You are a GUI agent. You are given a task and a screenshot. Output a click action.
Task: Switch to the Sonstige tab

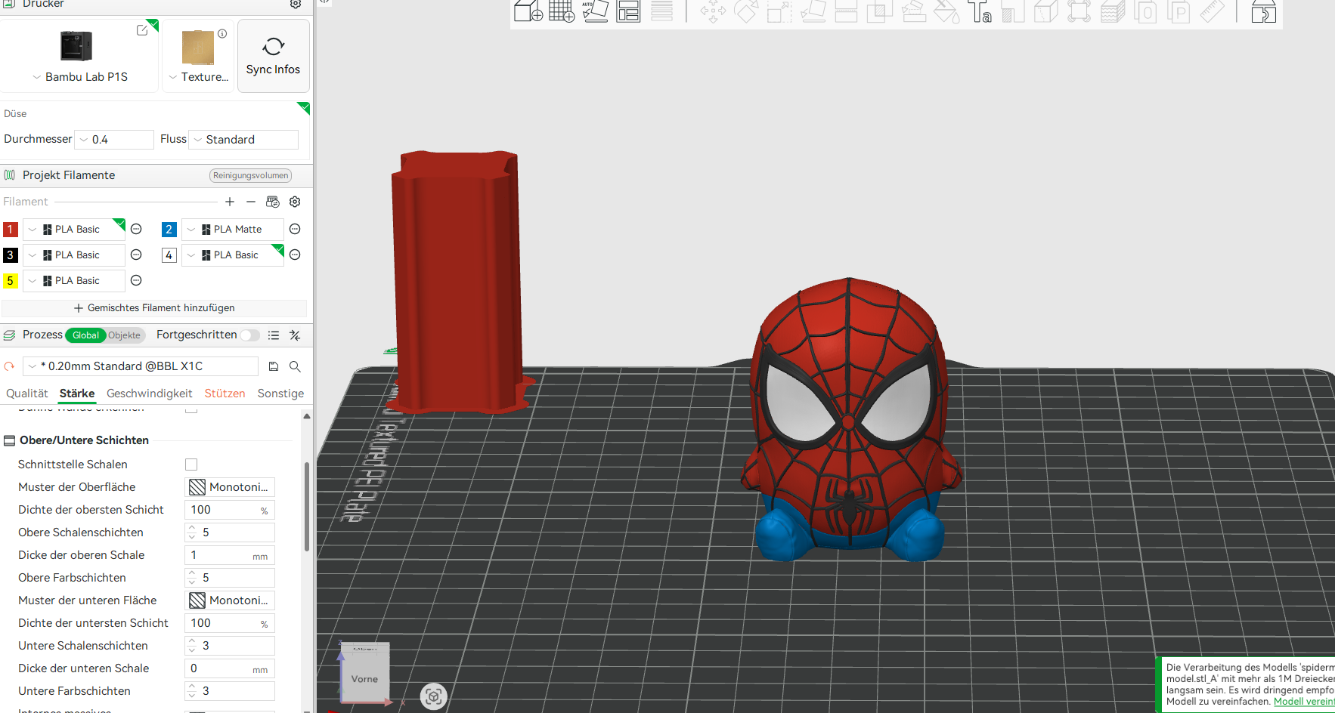(280, 394)
